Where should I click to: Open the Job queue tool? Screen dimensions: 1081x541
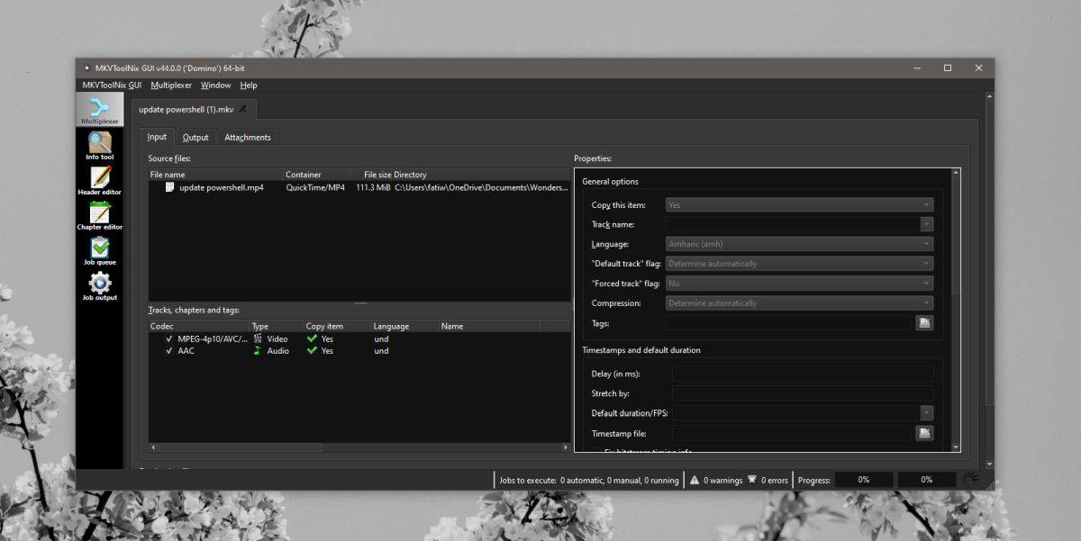pos(99,250)
